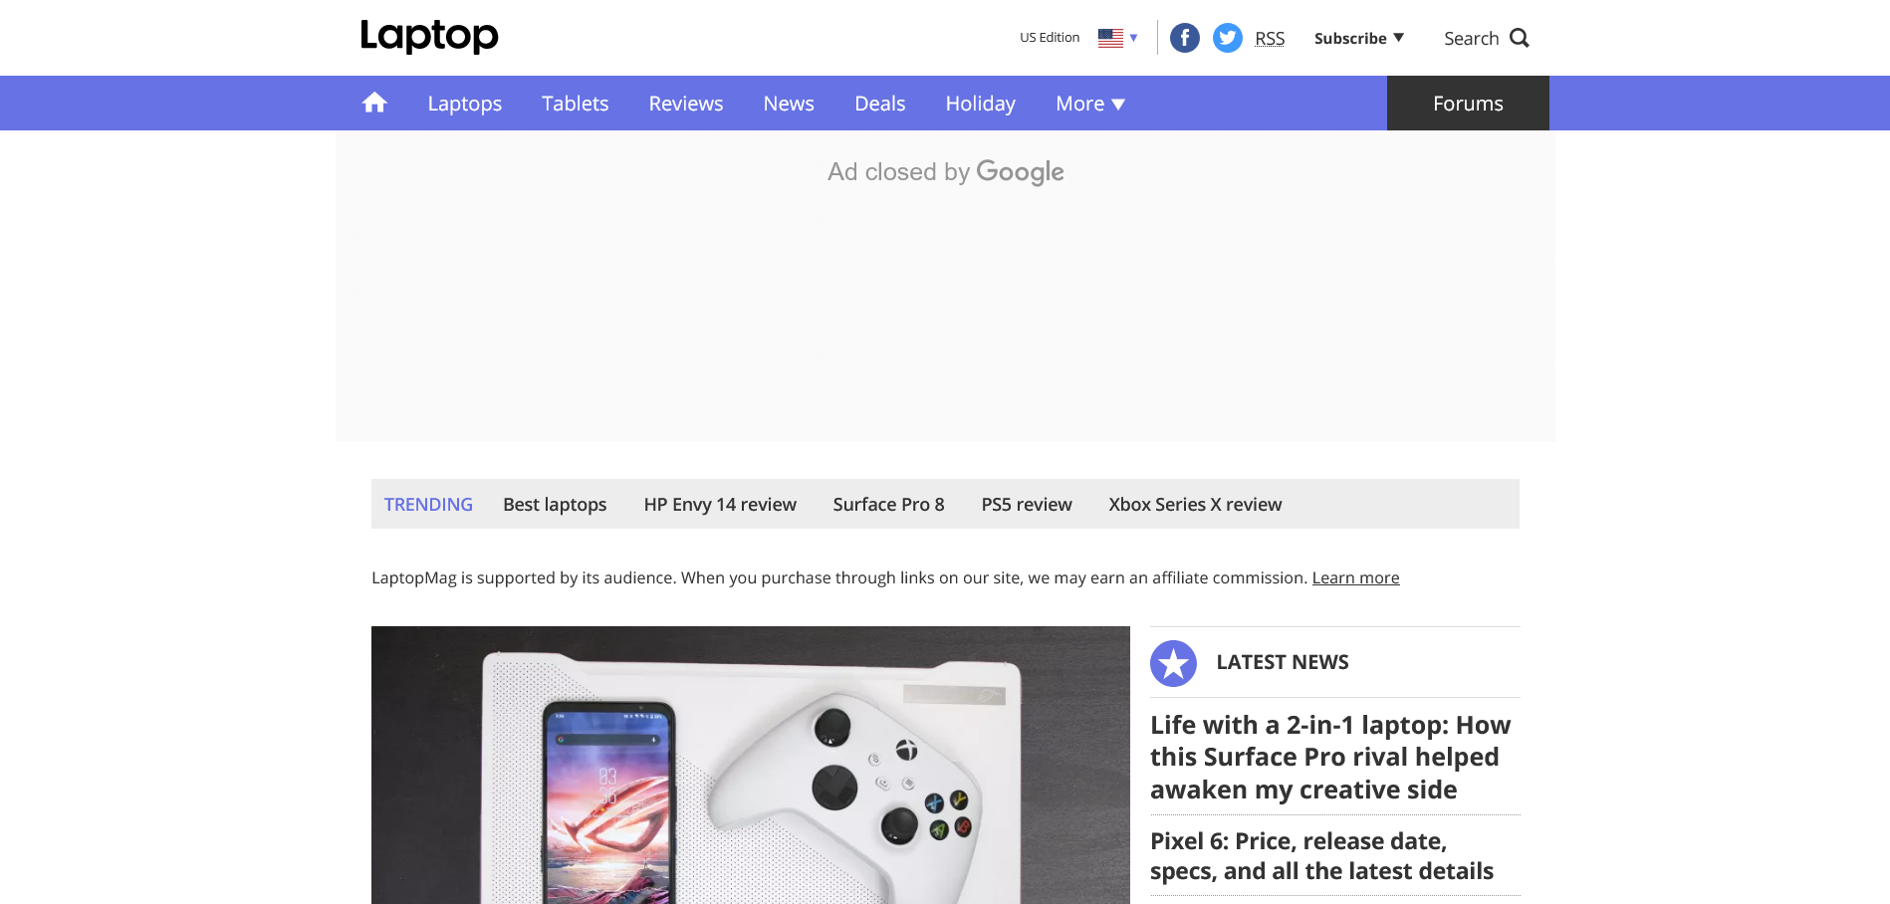
Task: Open the edition selector arrow
Action: point(1133,38)
